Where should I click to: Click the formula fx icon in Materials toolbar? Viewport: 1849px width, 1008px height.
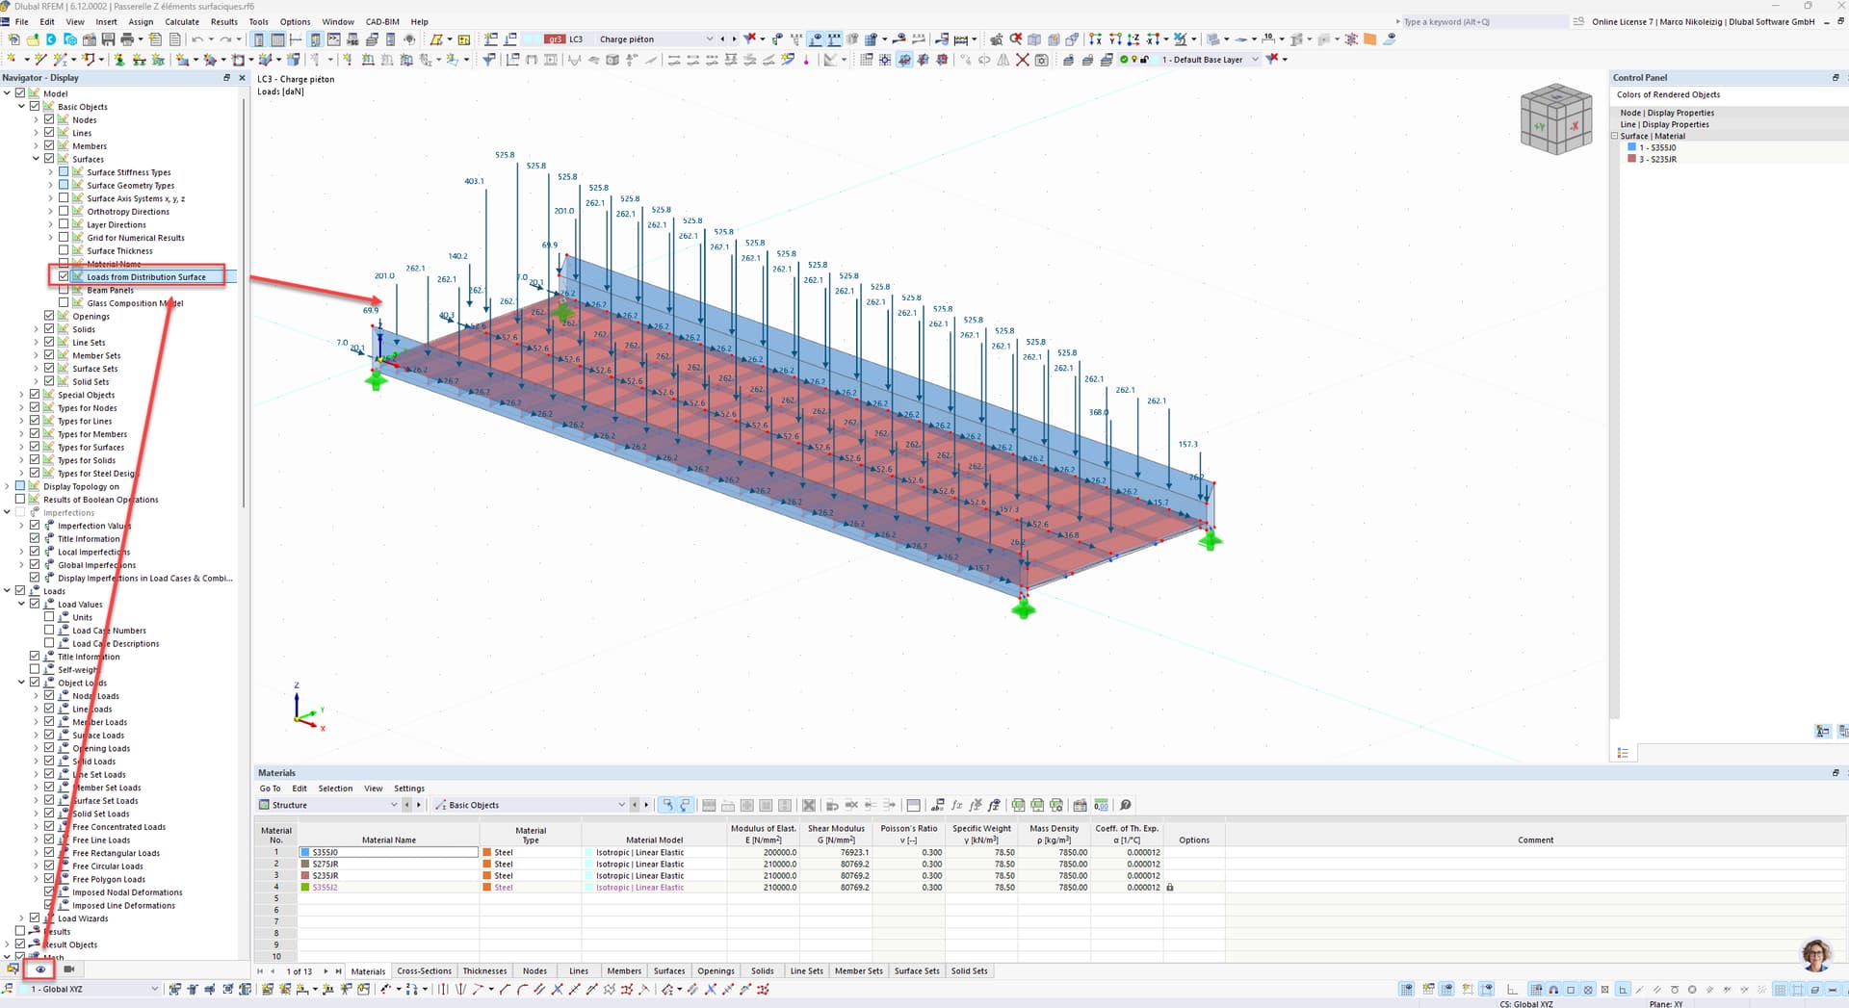956,805
